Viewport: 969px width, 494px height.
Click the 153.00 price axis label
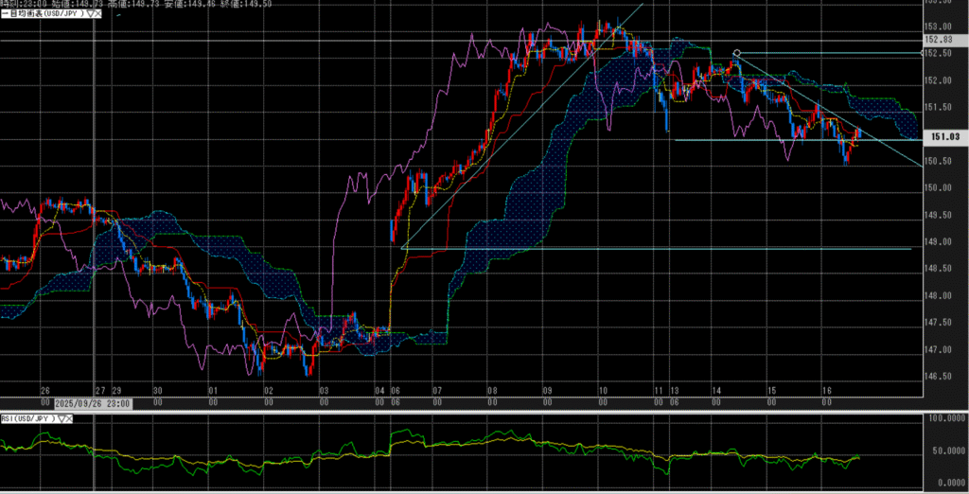click(x=937, y=26)
